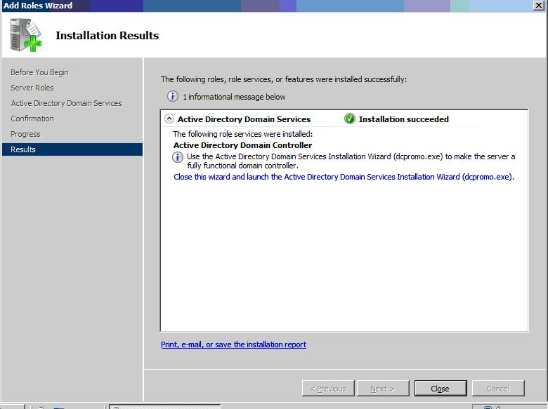Viewport: 548px width, 409px height.
Task: Open 'Print, e-mail, or save the installation report'
Action: click(233, 344)
